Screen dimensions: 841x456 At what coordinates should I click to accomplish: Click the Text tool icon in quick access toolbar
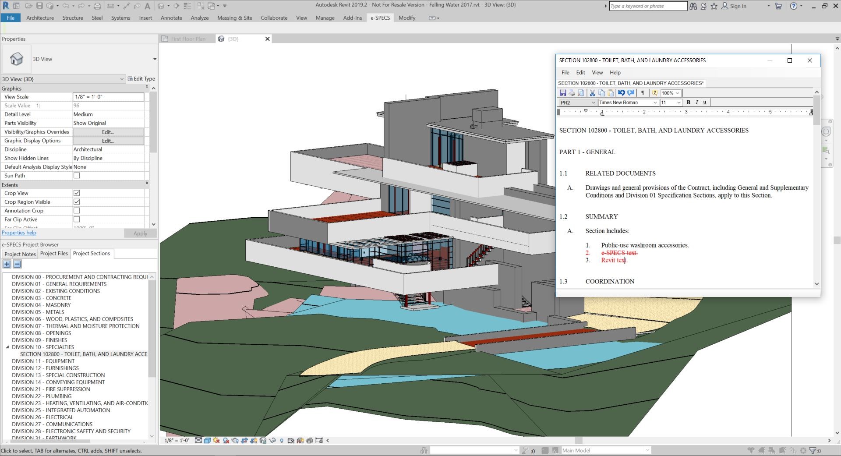(x=148, y=6)
